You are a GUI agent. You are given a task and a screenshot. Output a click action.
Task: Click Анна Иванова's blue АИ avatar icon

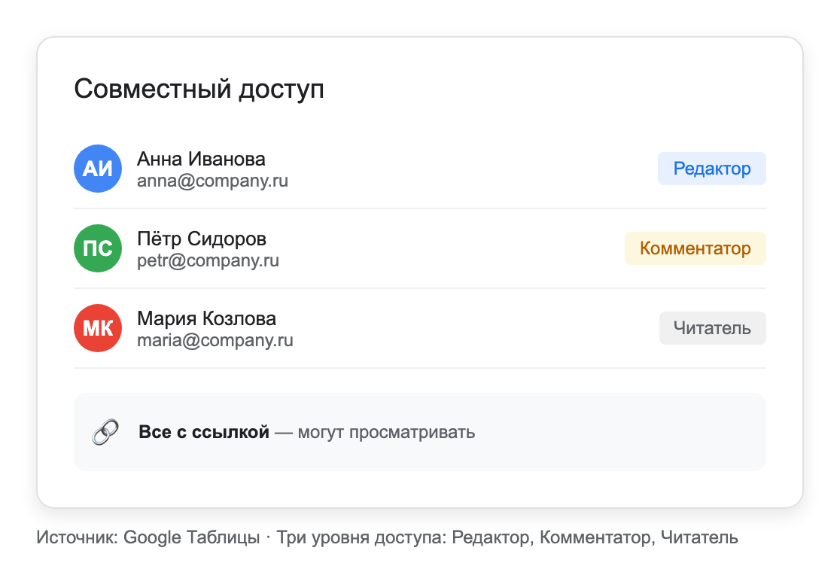[97, 169]
